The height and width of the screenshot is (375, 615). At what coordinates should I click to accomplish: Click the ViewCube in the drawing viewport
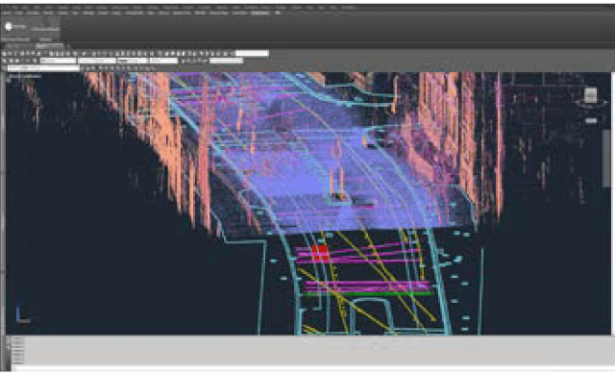(x=591, y=95)
